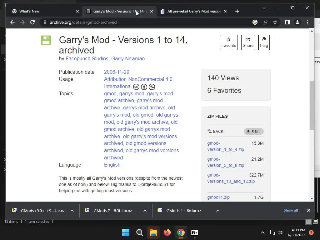320x240 pixels.
Task: Open Attribution-NonCommercial 4.0 license link
Action: pos(138,82)
